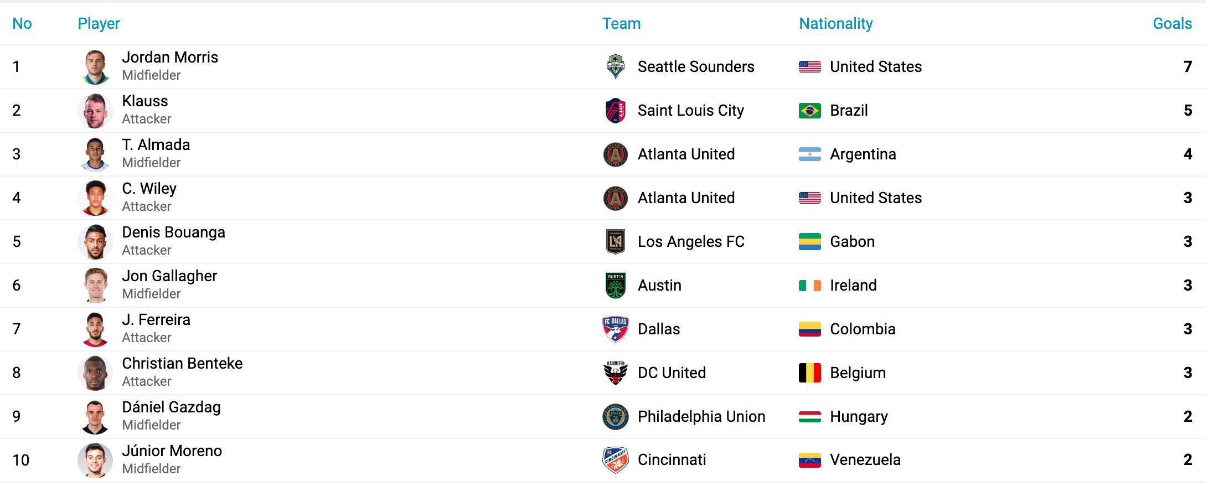Click the FC Dallas team badge
This screenshot has width=1208, height=486.
coord(615,329)
